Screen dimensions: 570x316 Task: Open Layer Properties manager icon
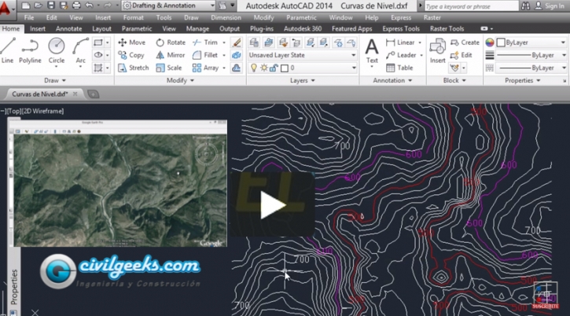coord(254,42)
